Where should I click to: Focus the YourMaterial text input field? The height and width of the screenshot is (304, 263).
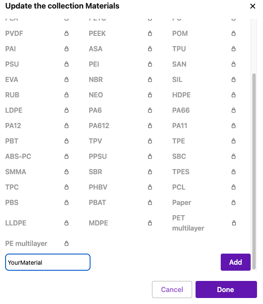point(48,262)
